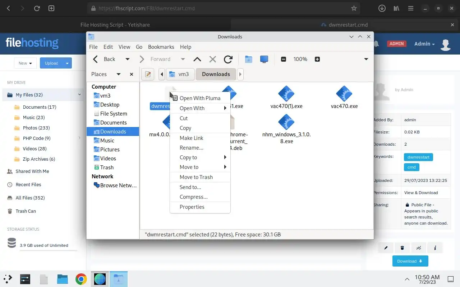The image size is (460, 287).
Task: Zoom out with minus button
Action: [284, 59]
